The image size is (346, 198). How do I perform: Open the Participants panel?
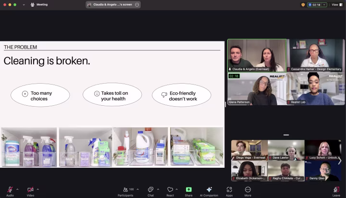tap(125, 192)
